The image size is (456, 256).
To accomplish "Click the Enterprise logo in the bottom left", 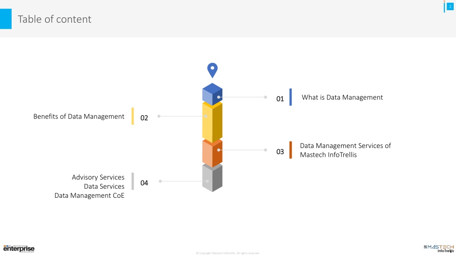I will [x=19, y=248].
